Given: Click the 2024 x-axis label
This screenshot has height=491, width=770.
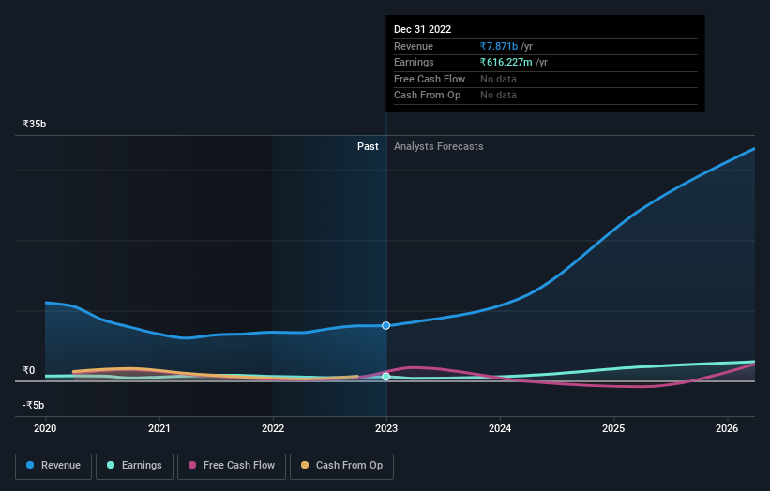Looking at the screenshot, I should (500, 428).
